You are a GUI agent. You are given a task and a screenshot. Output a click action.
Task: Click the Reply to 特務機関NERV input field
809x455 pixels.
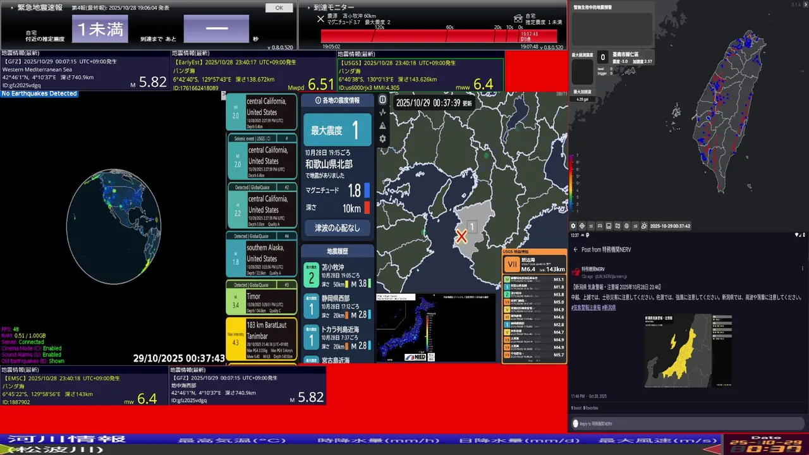tap(688, 423)
